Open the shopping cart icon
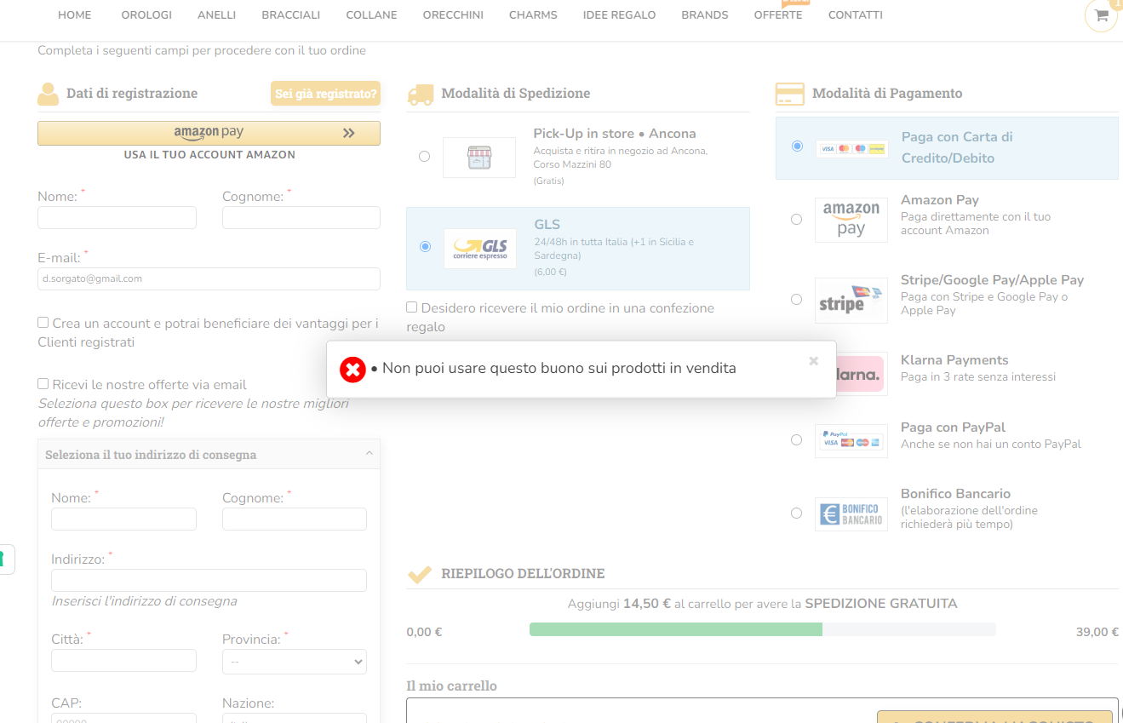Image resolution: width=1123 pixels, height=723 pixels. tap(1101, 15)
